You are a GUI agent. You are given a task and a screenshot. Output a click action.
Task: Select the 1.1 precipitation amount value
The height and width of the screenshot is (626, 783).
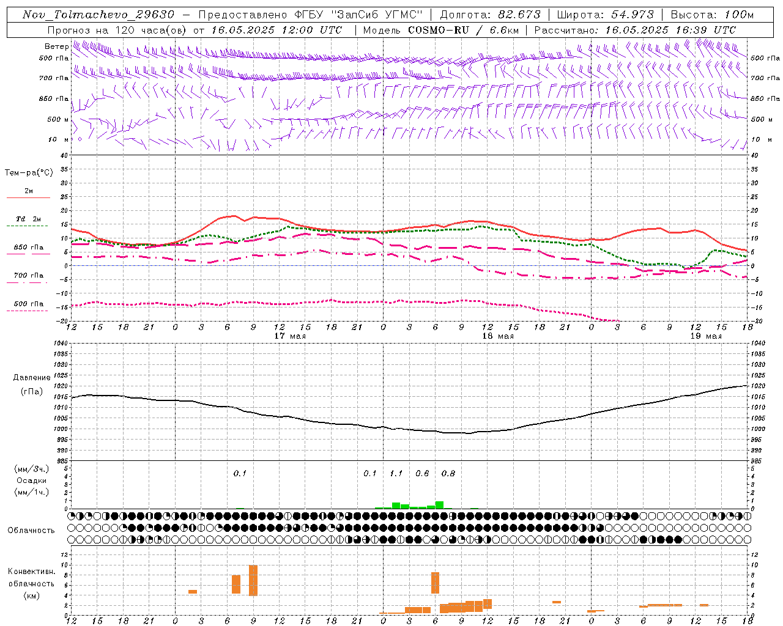[x=396, y=473]
